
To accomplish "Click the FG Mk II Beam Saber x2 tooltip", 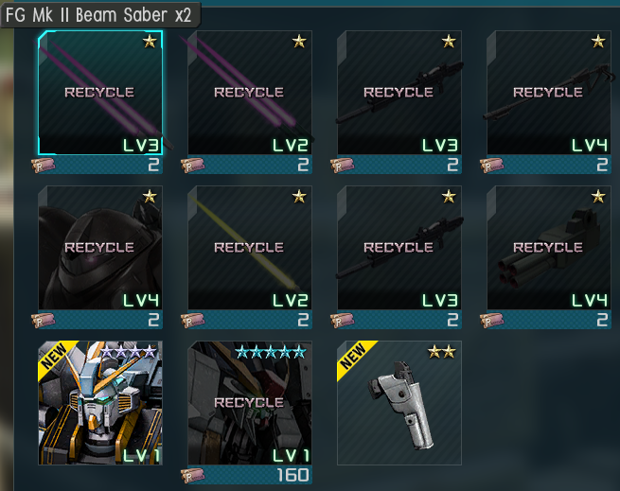I will coord(100,15).
